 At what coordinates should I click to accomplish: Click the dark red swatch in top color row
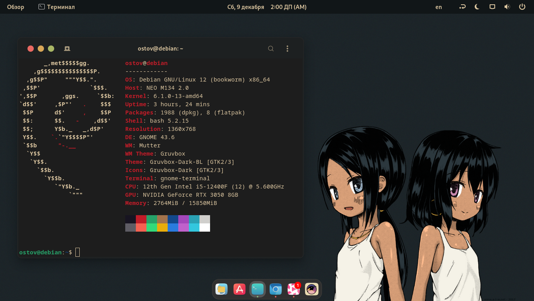(141, 219)
